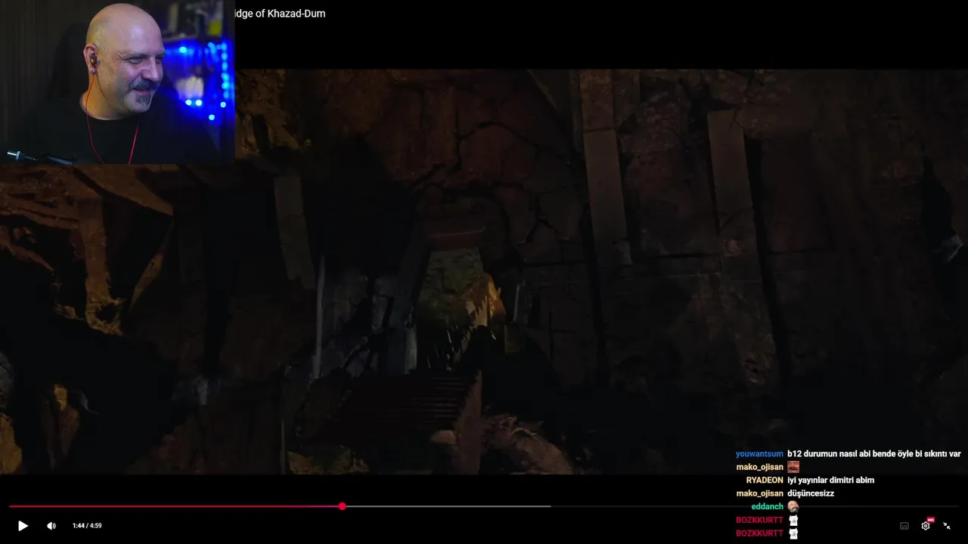Click the 1:44 / 4:59 time display

click(87, 526)
